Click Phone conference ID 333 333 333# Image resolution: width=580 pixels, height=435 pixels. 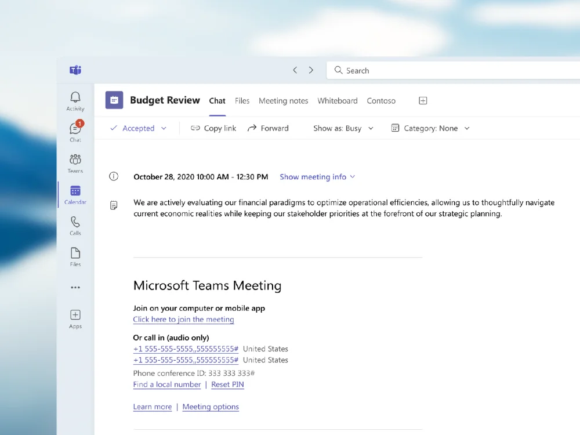(x=194, y=373)
